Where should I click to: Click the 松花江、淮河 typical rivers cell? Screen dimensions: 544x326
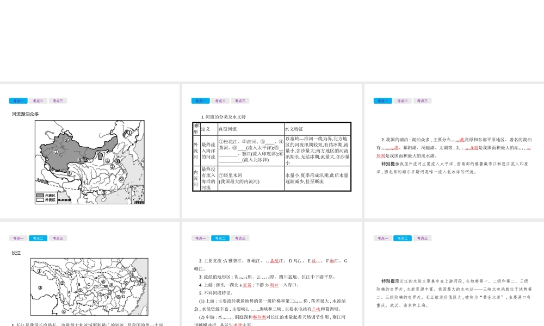point(251,151)
